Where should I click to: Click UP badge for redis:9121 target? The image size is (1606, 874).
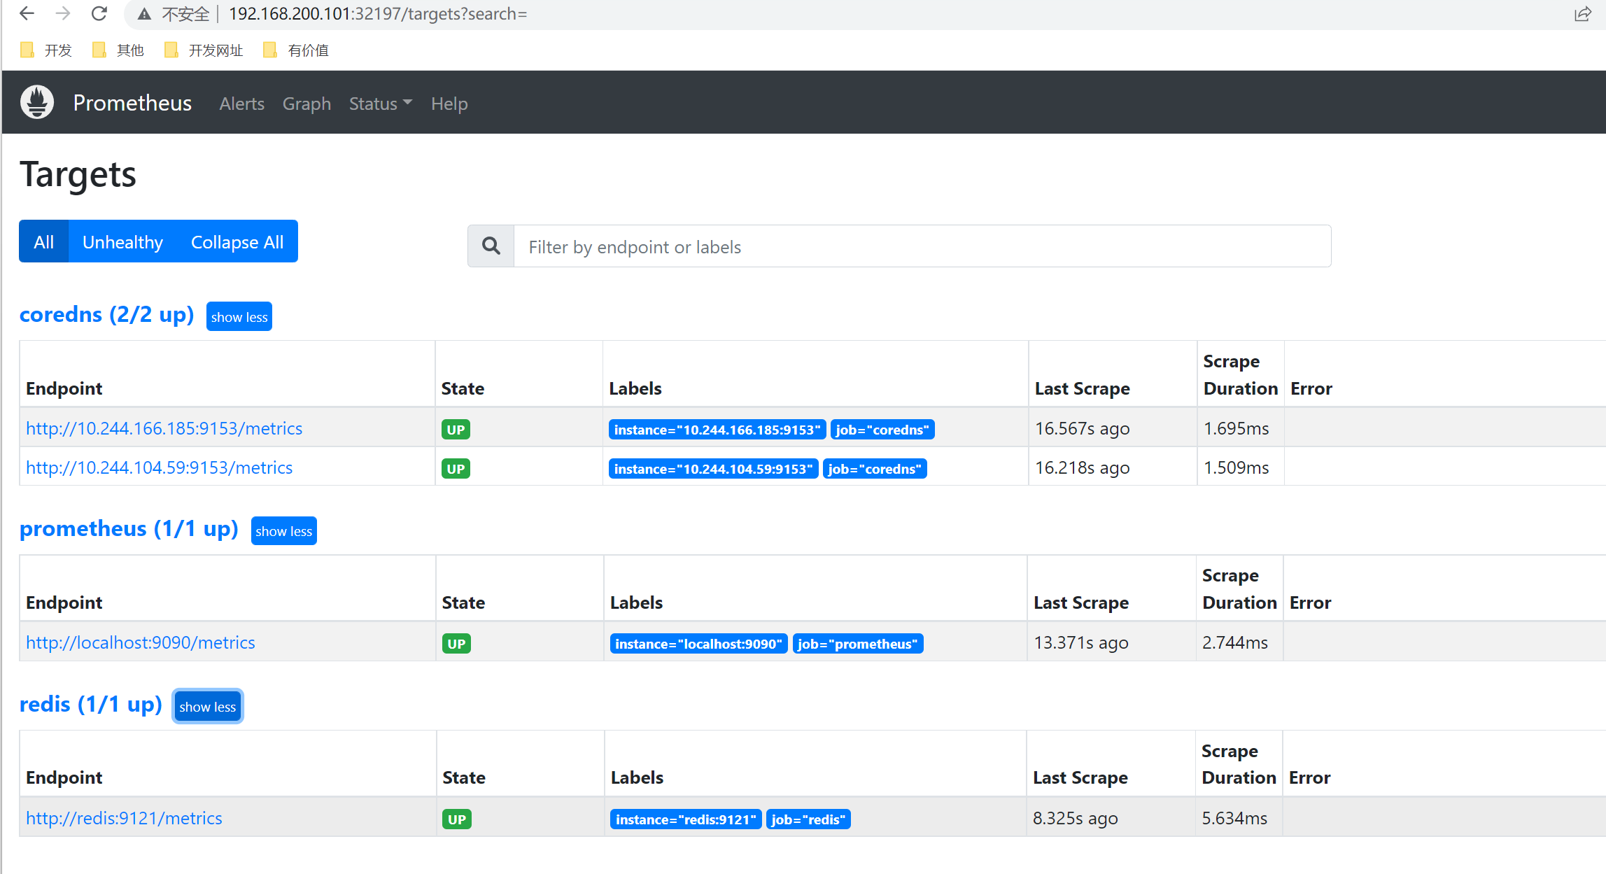click(457, 819)
